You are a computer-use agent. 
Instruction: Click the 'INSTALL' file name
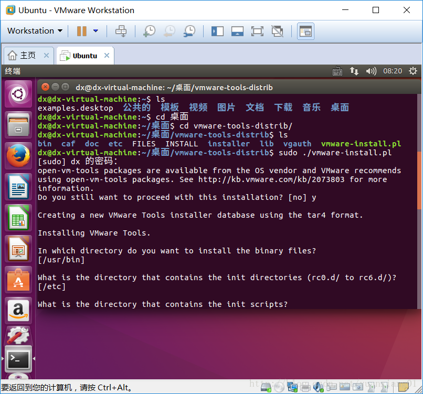182,144
